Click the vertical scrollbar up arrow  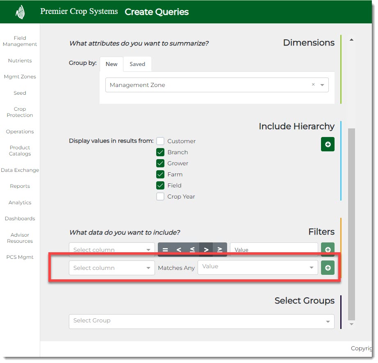pos(351,40)
